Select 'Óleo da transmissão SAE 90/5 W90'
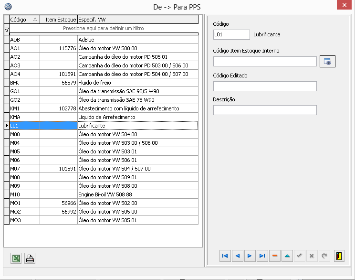The image size is (355, 280). [137, 91]
